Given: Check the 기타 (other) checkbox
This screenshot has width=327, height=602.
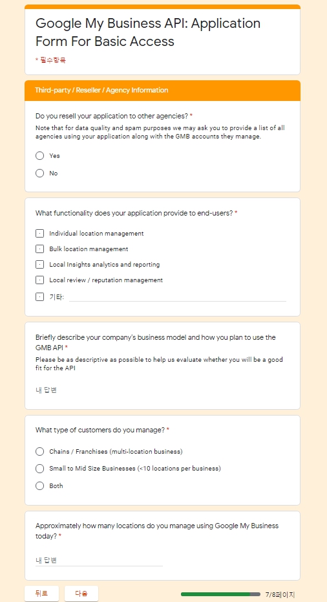Looking at the screenshot, I should point(40,296).
